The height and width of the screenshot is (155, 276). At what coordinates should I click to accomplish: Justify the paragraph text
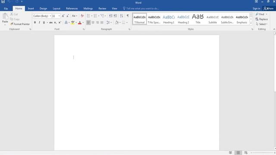pyautogui.click(x=102, y=22)
